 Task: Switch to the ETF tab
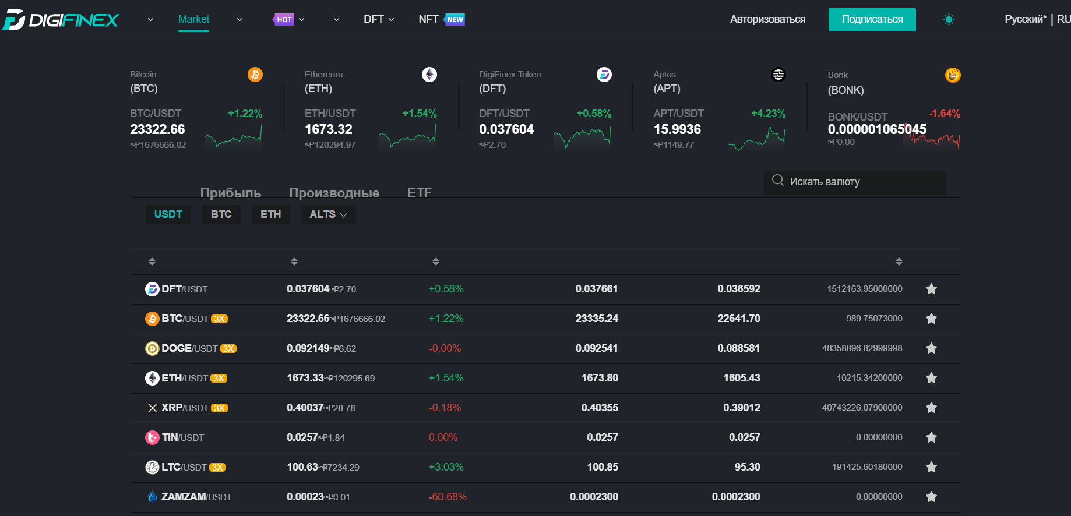(x=420, y=193)
